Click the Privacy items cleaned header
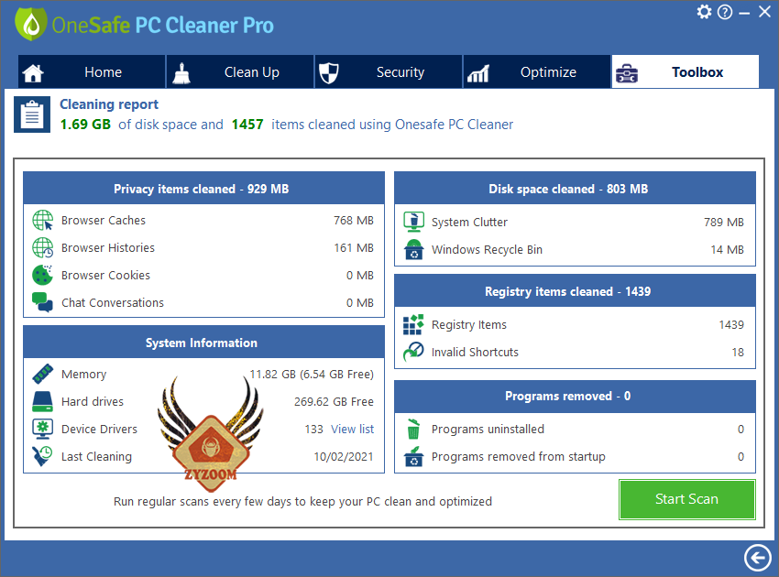The image size is (779, 577). 203,188
